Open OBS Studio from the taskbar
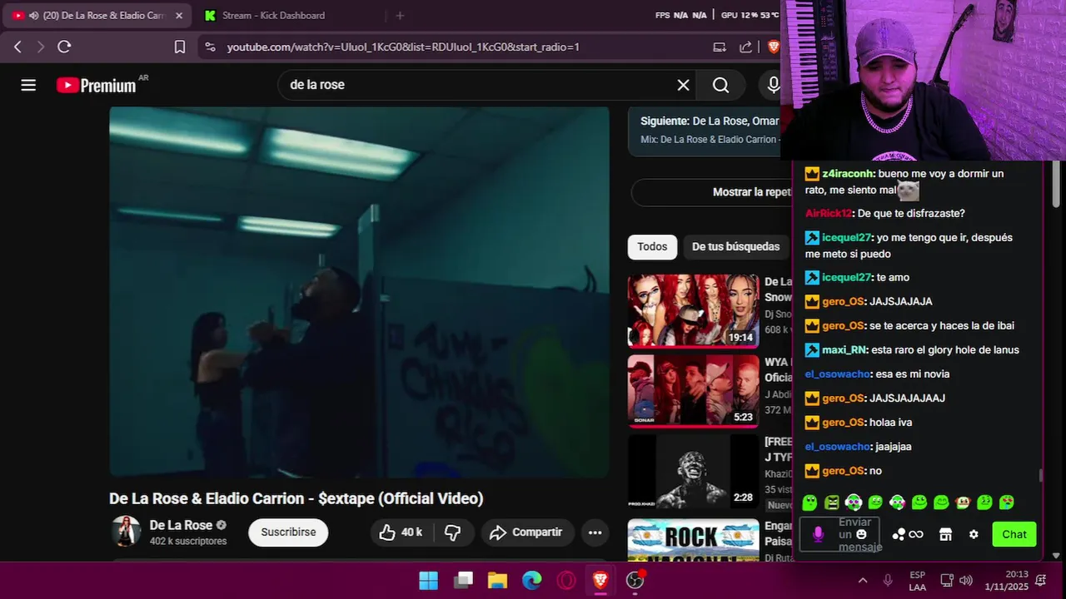 click(635, 580)
